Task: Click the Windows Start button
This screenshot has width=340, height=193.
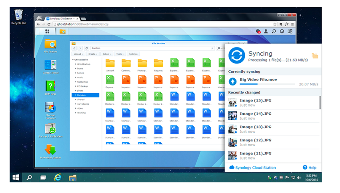Action: (16, 178)
